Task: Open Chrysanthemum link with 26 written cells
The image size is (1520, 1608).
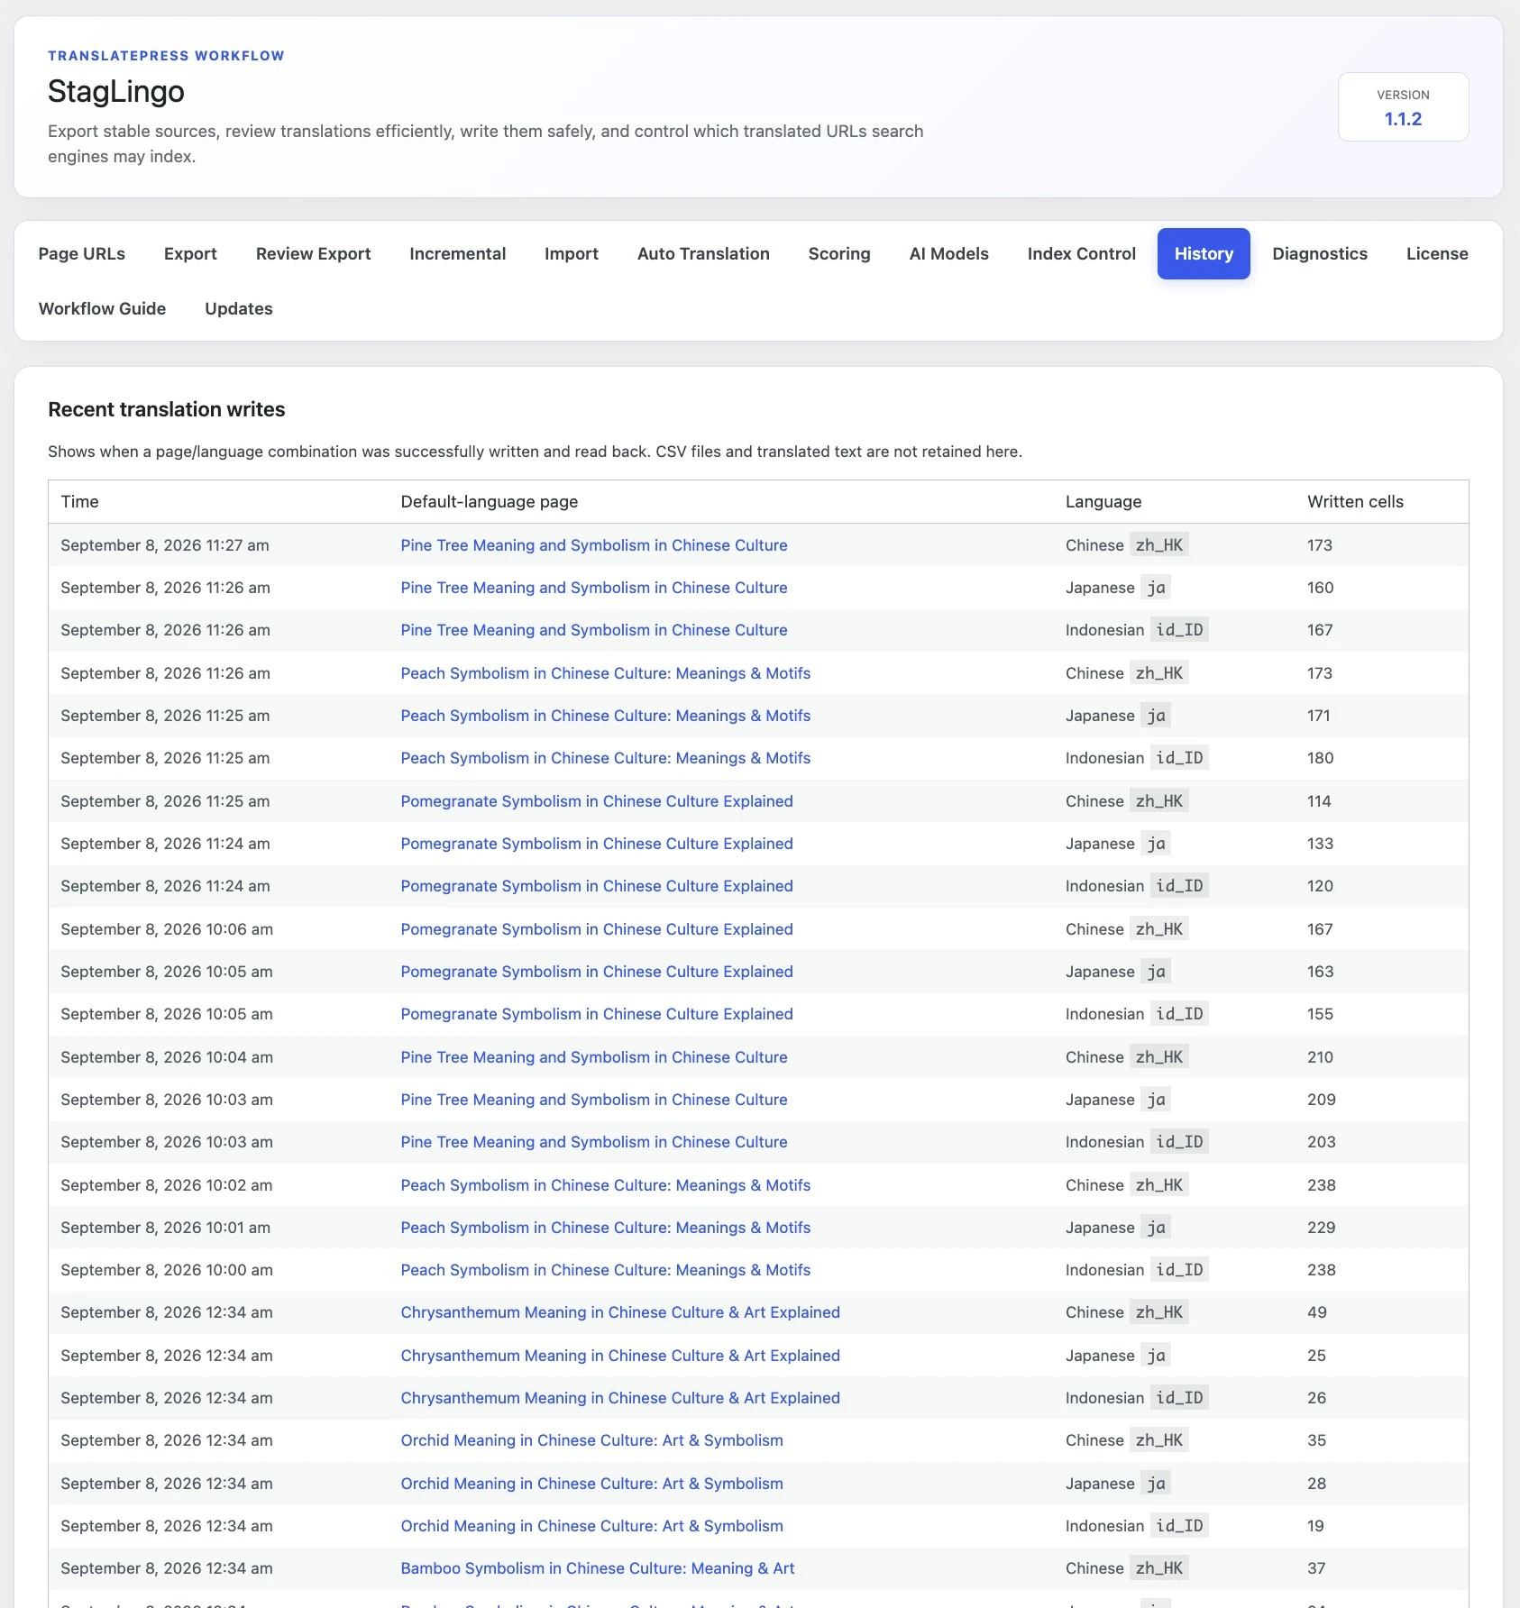Action: [x=620, y=1398]
